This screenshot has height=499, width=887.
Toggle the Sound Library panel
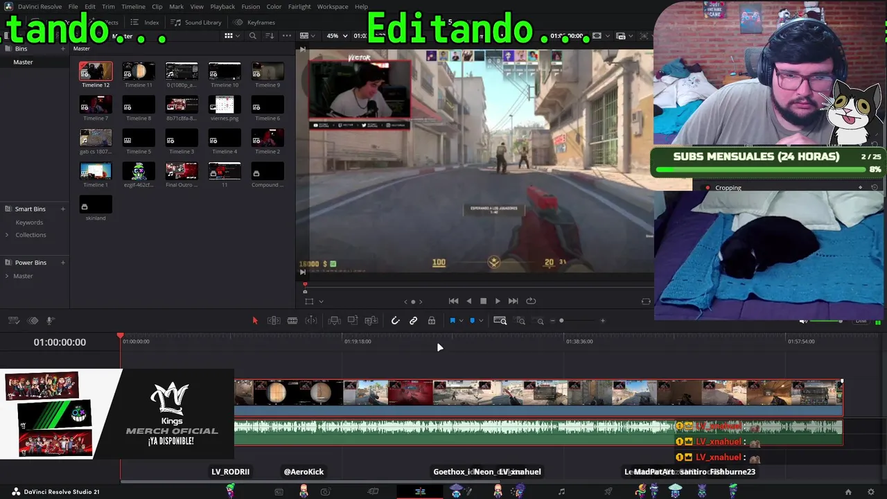(x=196, y=22)
